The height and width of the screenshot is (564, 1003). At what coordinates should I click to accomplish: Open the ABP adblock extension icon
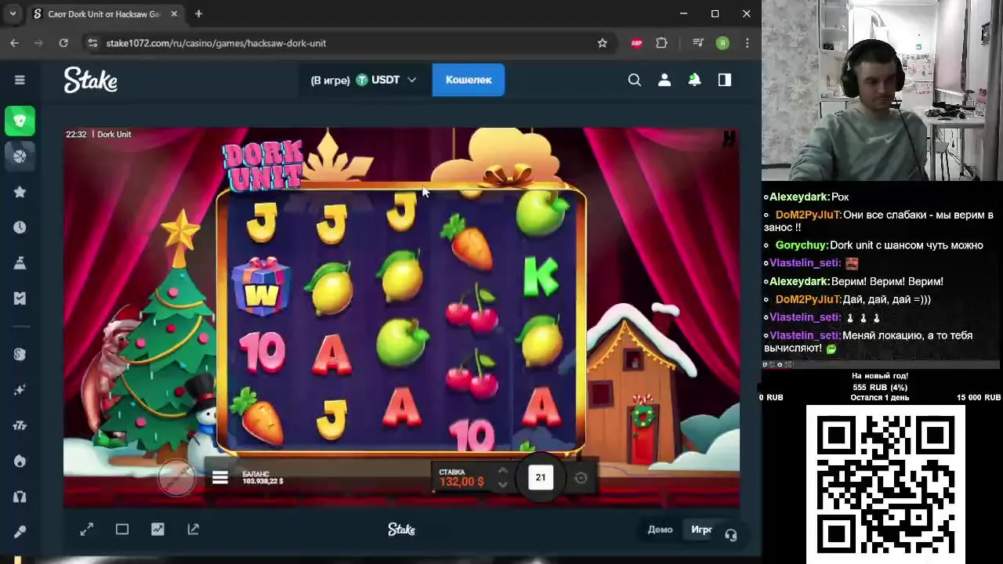click(x=636, y=43)
